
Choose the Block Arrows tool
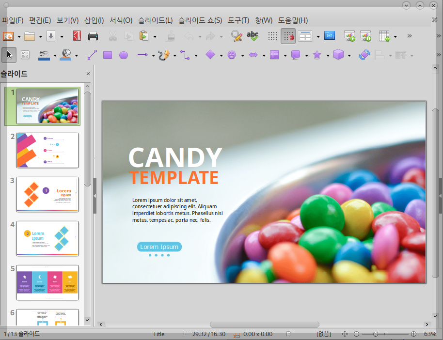[x=253, y=55]
